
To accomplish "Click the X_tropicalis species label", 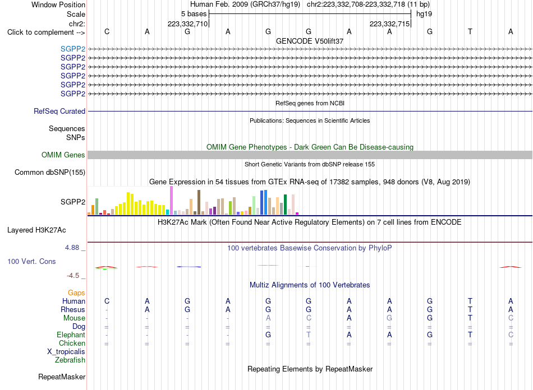I will 66,352.
